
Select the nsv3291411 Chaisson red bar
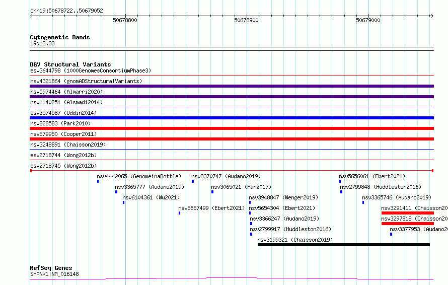[x=408, y=213]
